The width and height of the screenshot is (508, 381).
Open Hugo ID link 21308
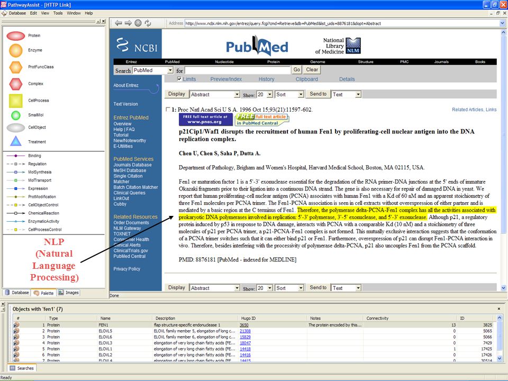(245, 331)
